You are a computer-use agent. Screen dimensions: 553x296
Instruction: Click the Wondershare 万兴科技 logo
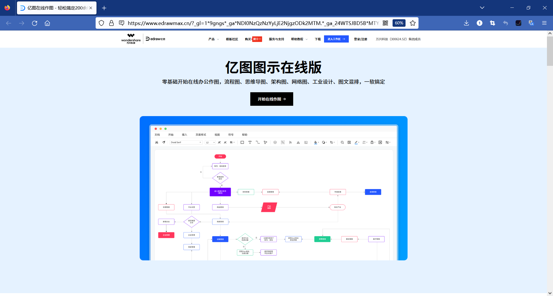coord(131,39)
